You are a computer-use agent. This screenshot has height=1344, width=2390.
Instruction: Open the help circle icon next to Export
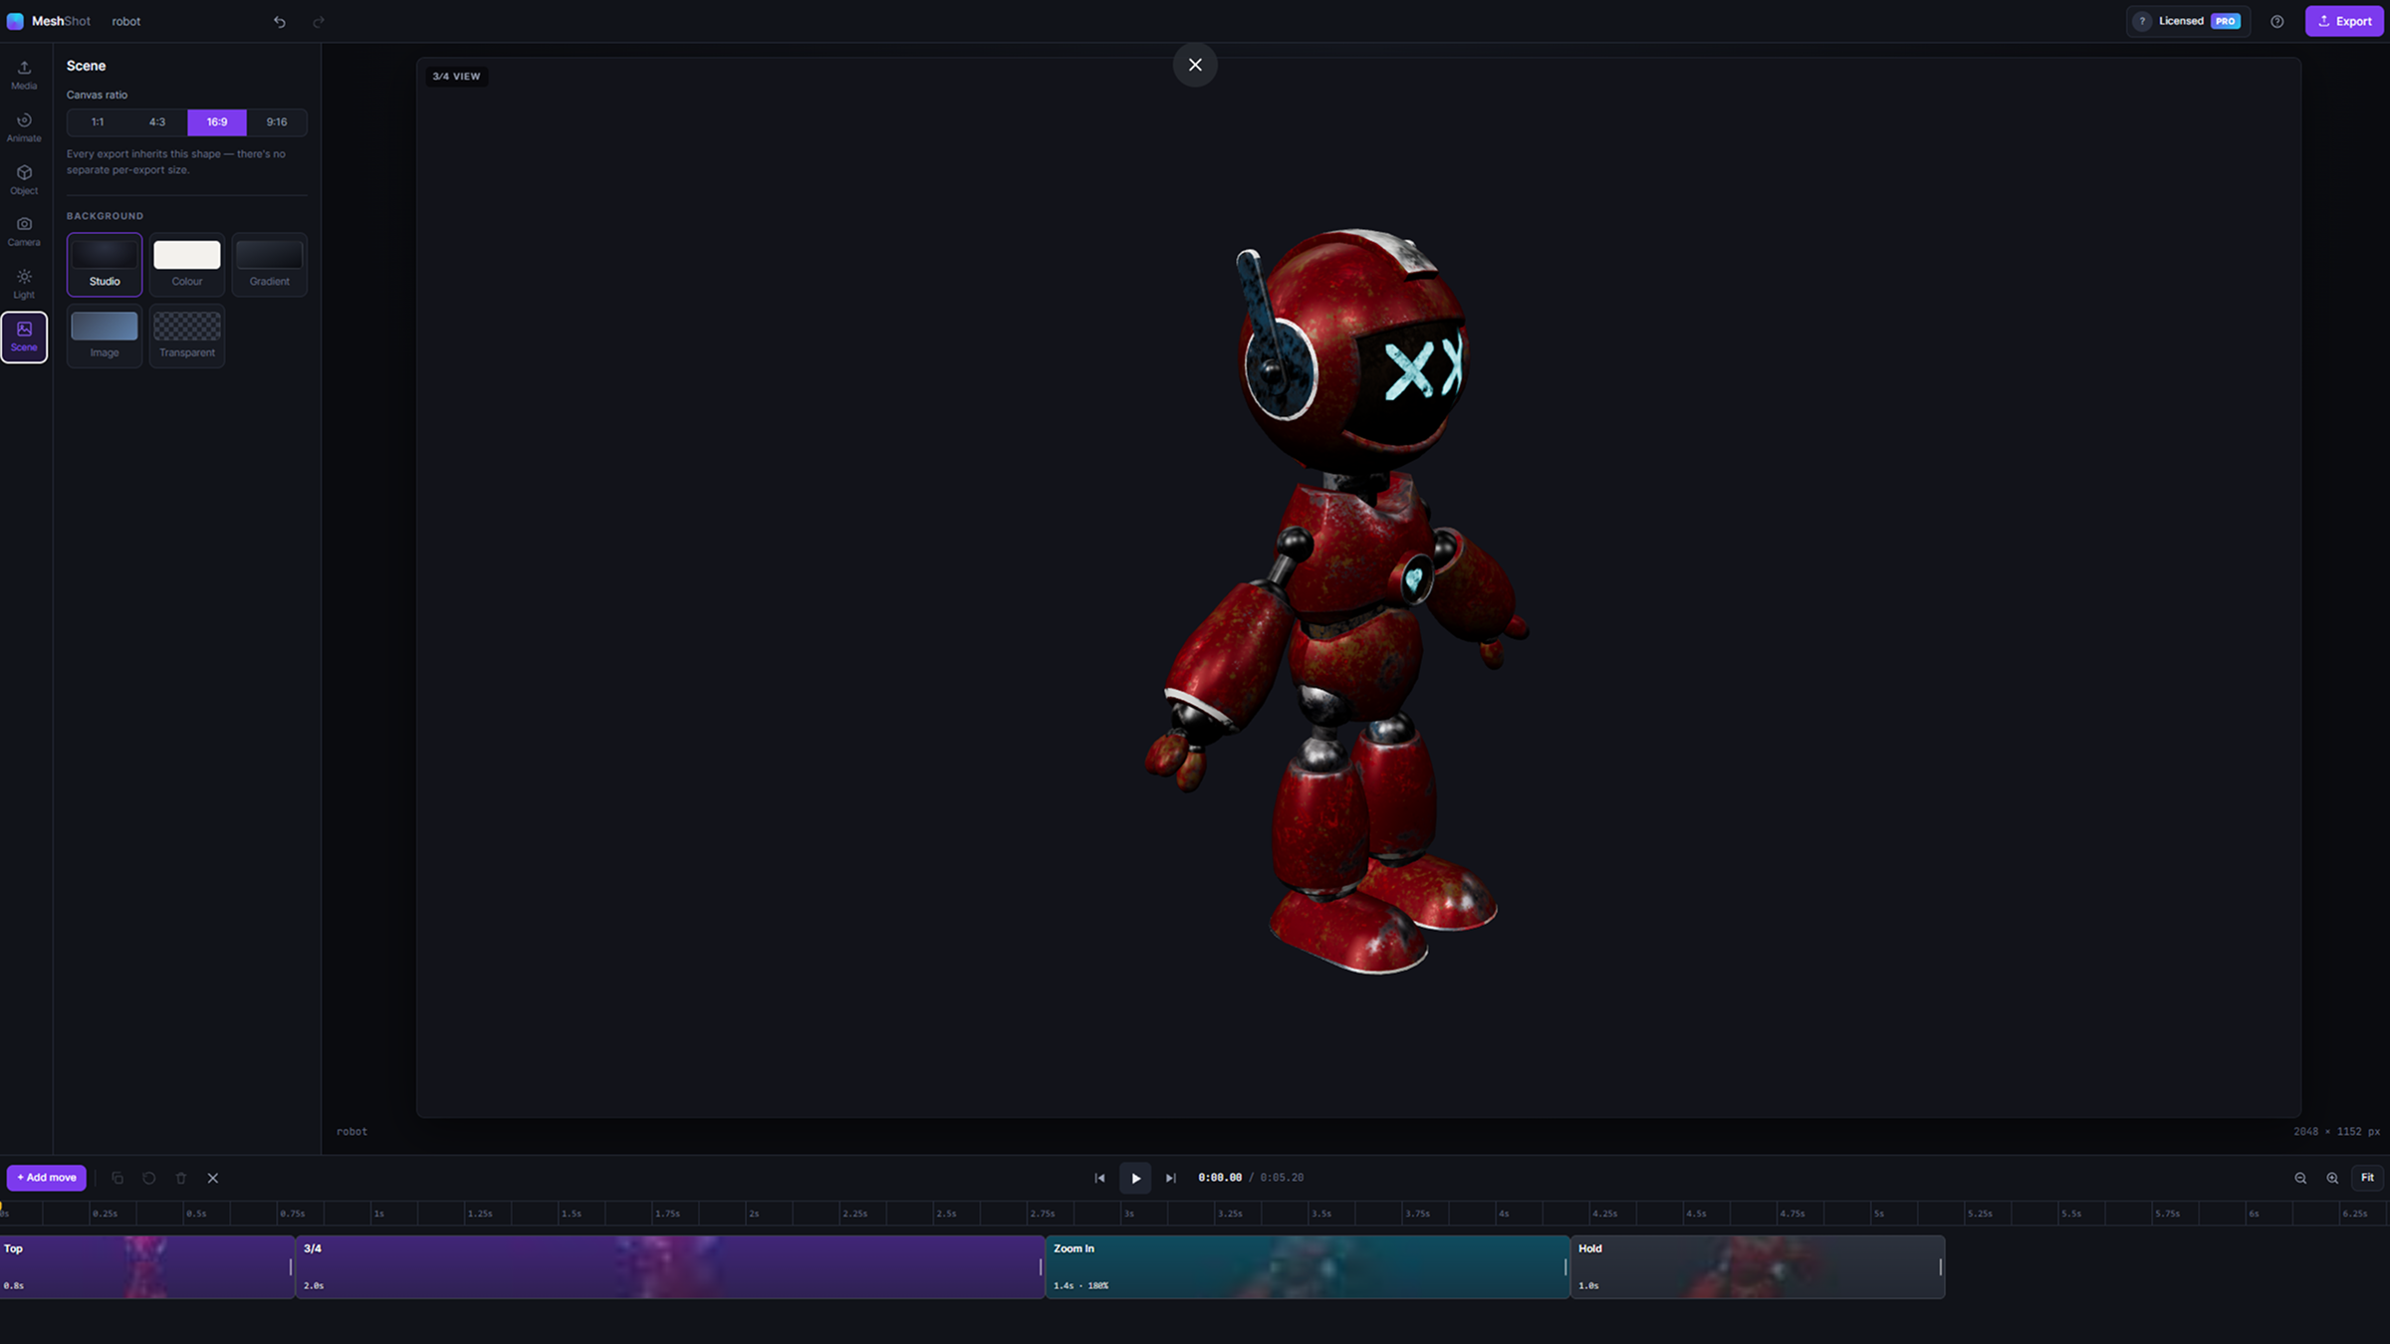point(2276,21)
